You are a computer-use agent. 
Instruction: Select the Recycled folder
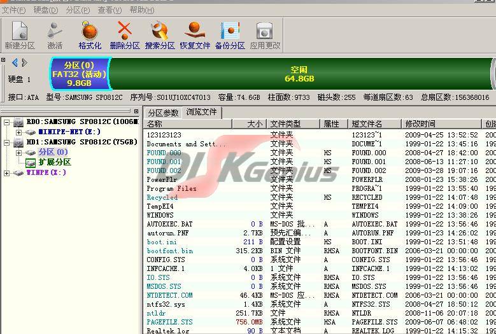162,197
